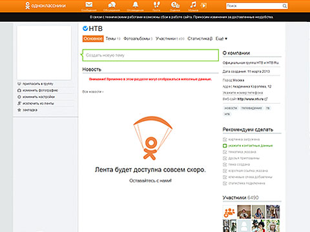The height and width of the screenshot is (232, 310).
Task: Click the bookmark star icon
Action: click(x=19, y=110)
